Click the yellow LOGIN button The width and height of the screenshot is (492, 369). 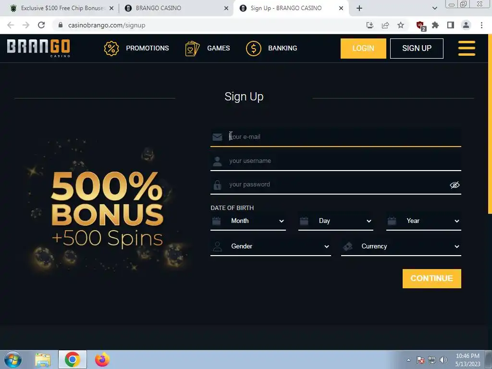(363, 49)
